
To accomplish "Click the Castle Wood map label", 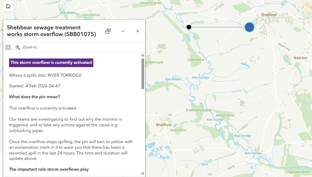I will click(x=196, y=60).
